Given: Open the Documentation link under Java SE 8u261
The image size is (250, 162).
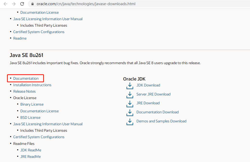Looking at the screenshot, I should (x=26, y=78).
